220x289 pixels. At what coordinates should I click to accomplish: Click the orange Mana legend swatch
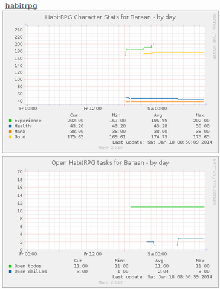click(10, 132)
